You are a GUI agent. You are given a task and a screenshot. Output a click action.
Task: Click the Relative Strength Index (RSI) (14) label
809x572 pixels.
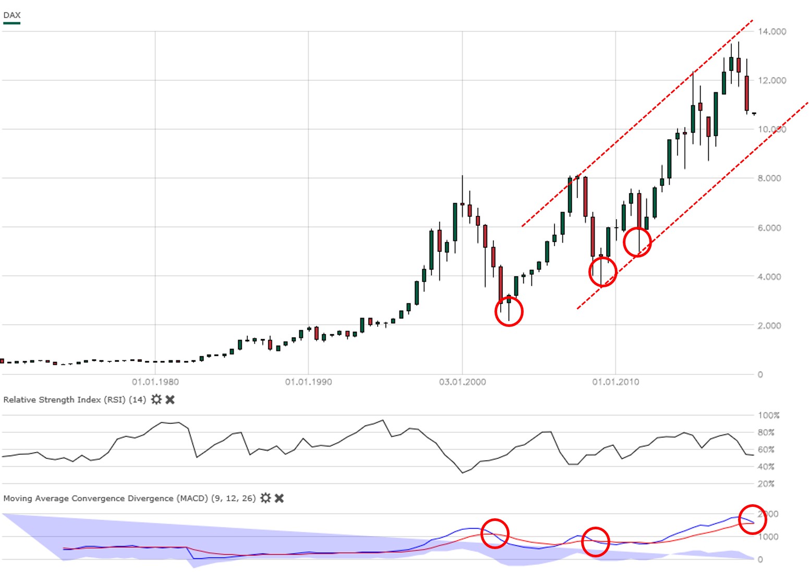click(75, 400)
